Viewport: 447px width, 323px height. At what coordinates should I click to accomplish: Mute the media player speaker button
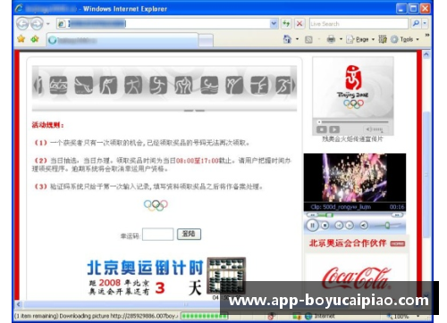tap(364, 226)
